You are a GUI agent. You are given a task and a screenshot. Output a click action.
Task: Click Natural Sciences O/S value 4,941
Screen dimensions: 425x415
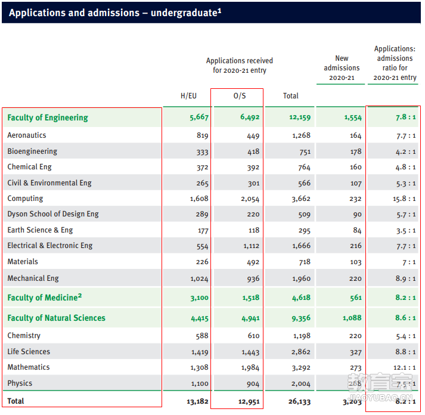(250, 318)
